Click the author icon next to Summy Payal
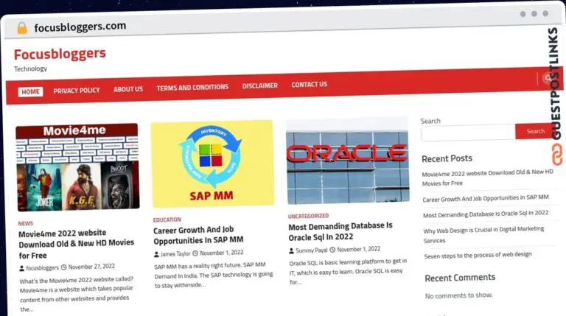This screenshot has height=316, width=566. pos(291,250)
